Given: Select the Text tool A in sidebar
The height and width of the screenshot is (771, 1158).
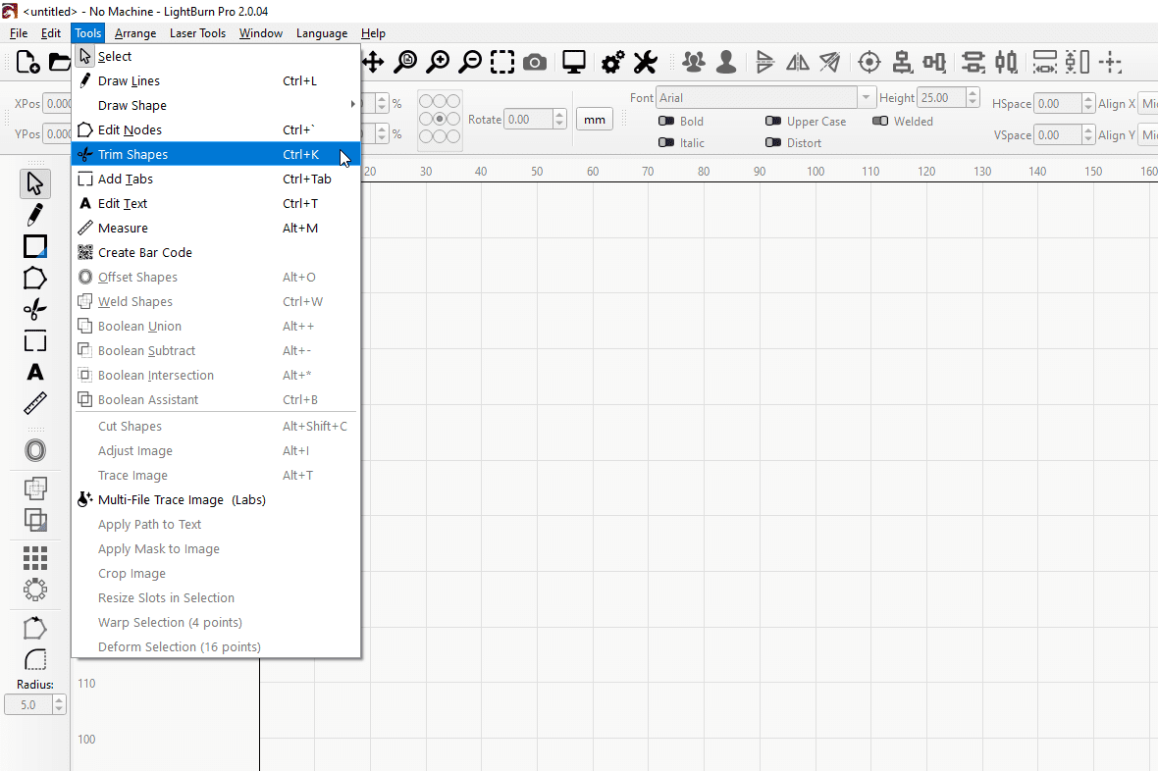Looking at the screenshot, I should (34, 372).
